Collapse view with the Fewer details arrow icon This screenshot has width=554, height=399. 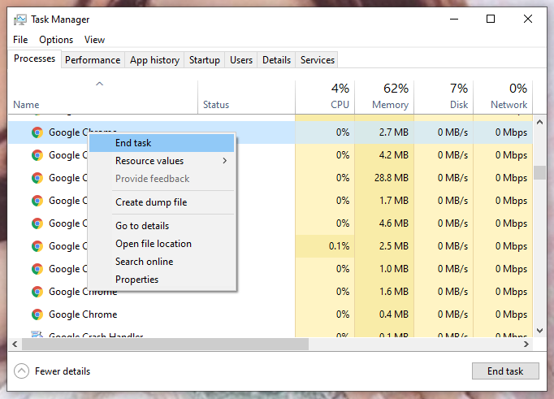pos(21,371)
